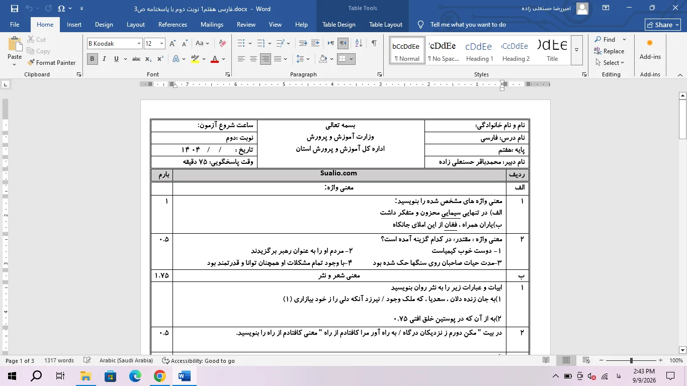The height and width of the screenshot is (386, 687).
Task: Decrease paragraph indent
Action: [x=303, y=44]
